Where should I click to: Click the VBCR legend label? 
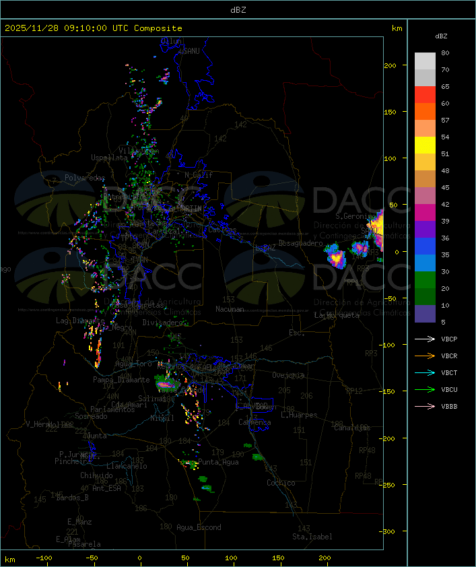449,356
